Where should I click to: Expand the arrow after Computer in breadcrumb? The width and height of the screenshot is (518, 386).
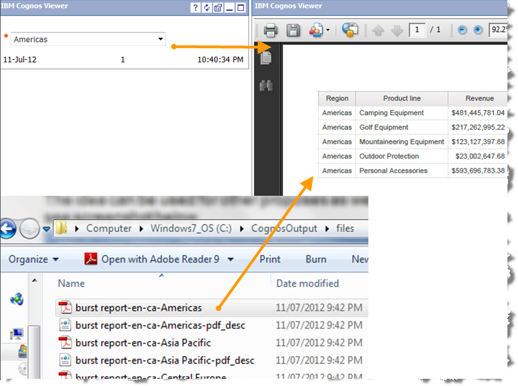(x=141, y=229)
